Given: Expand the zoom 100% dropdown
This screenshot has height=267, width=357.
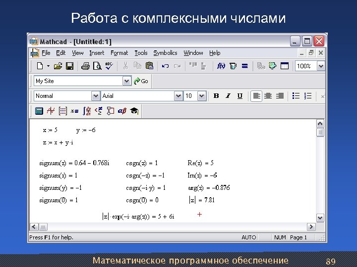Looking at the screenshot, I should (321, 66).
